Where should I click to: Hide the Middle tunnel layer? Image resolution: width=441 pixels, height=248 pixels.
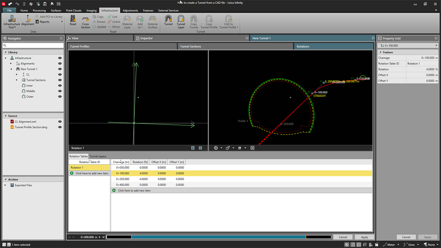pyautogui.click(x=60, y=91)
